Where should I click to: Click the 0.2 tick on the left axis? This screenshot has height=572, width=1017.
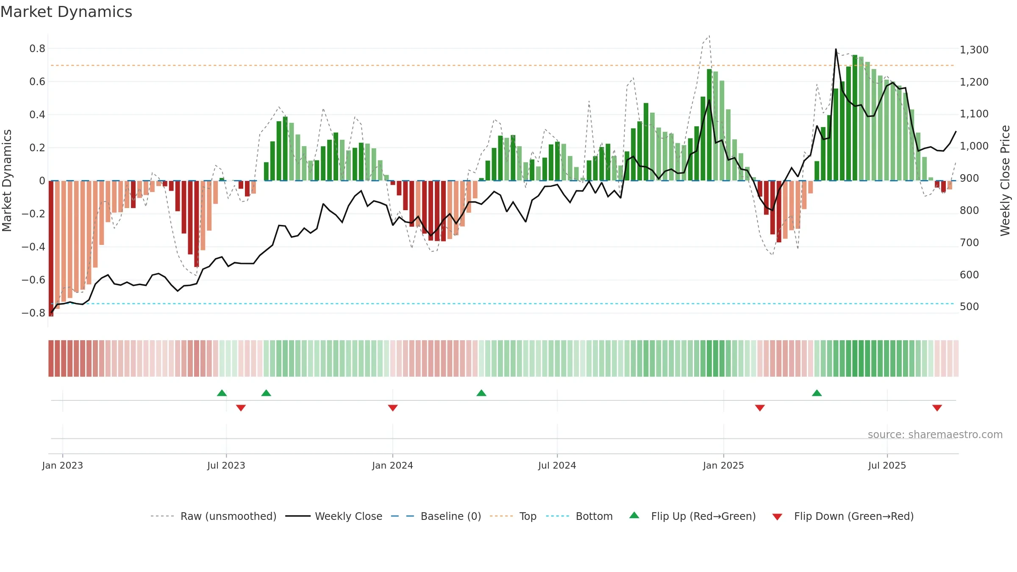pos(37,148)
